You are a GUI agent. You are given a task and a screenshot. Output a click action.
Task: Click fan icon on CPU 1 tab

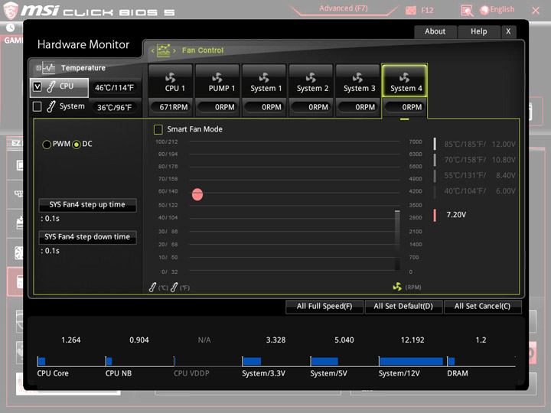point(171,77)
